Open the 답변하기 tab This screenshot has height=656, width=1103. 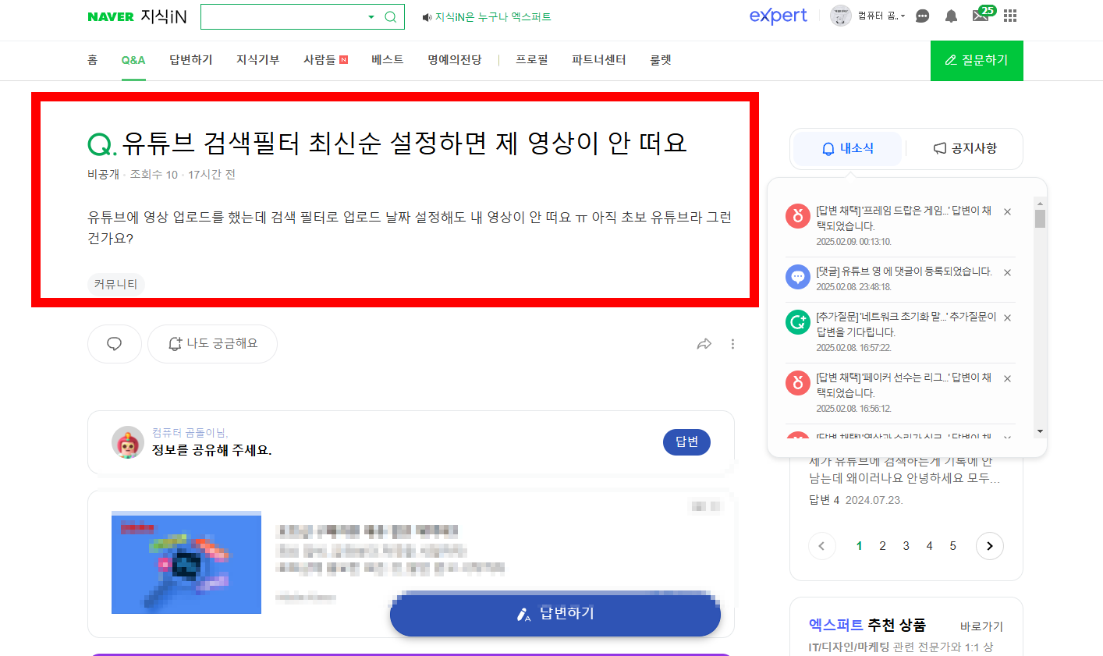point(191,60)
